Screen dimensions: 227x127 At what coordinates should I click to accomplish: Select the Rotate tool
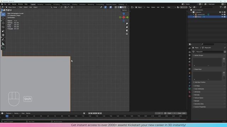click(3, 27)
